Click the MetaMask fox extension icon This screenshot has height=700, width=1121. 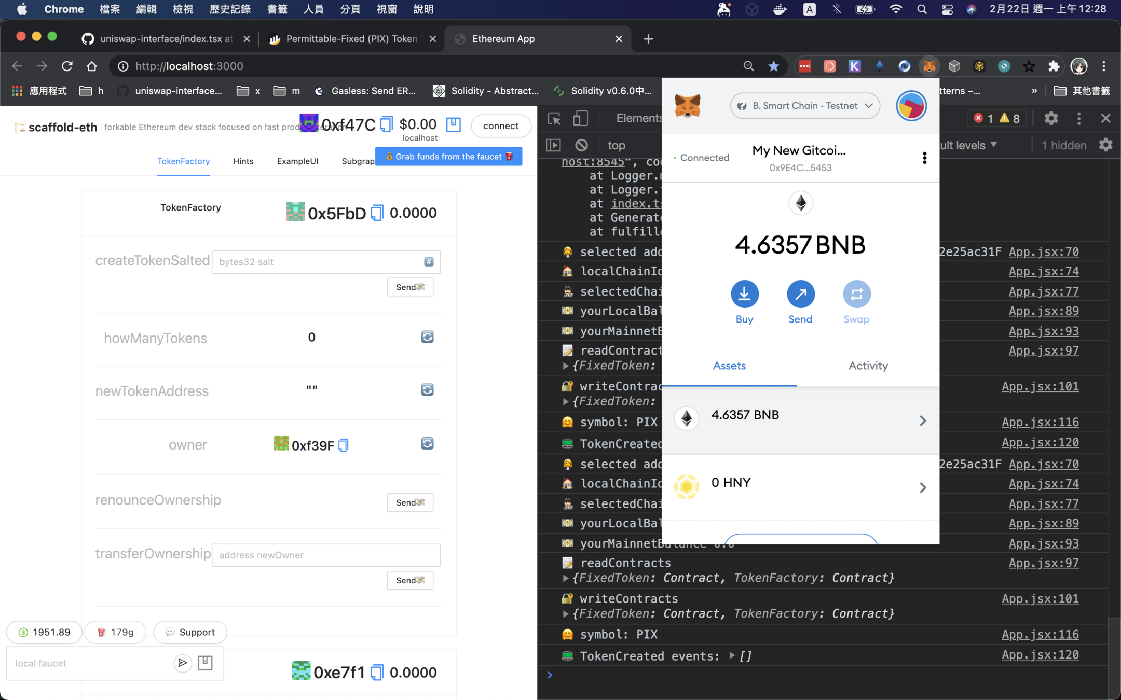(929, 66)
